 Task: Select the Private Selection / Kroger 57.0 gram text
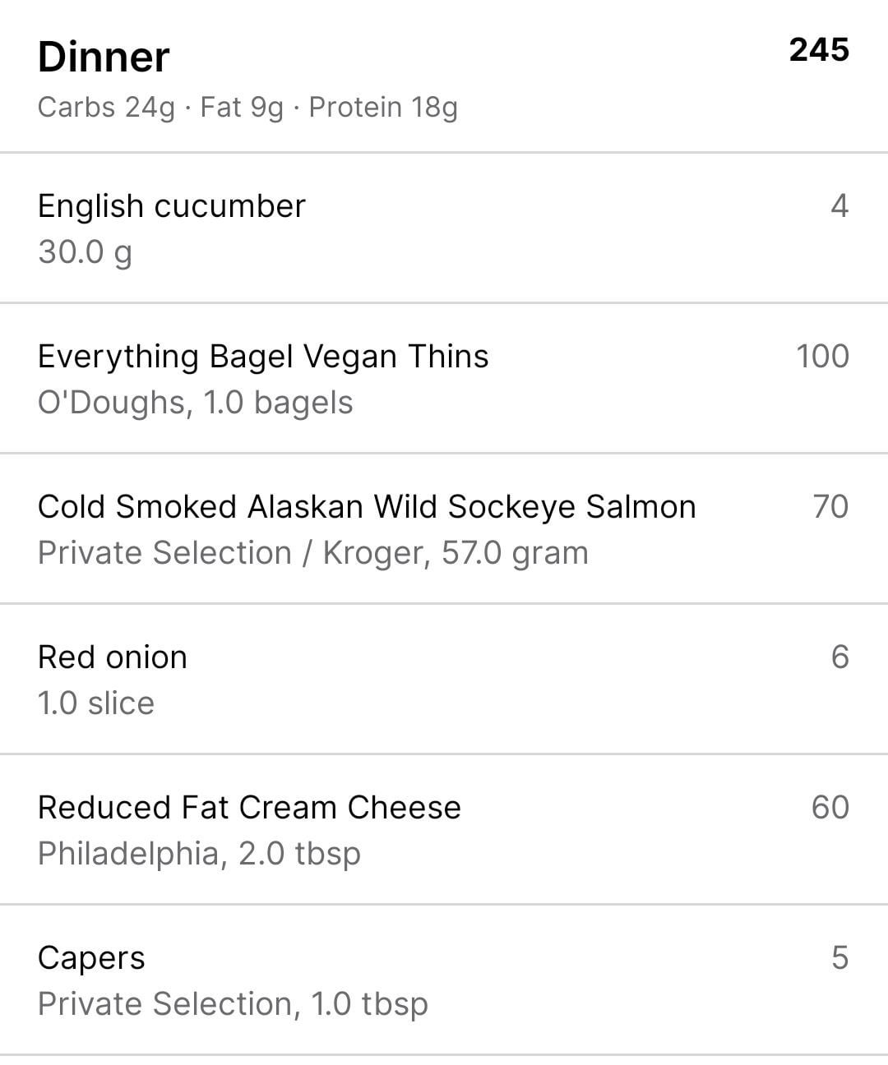pyautogui.click(x=313, y=553)
